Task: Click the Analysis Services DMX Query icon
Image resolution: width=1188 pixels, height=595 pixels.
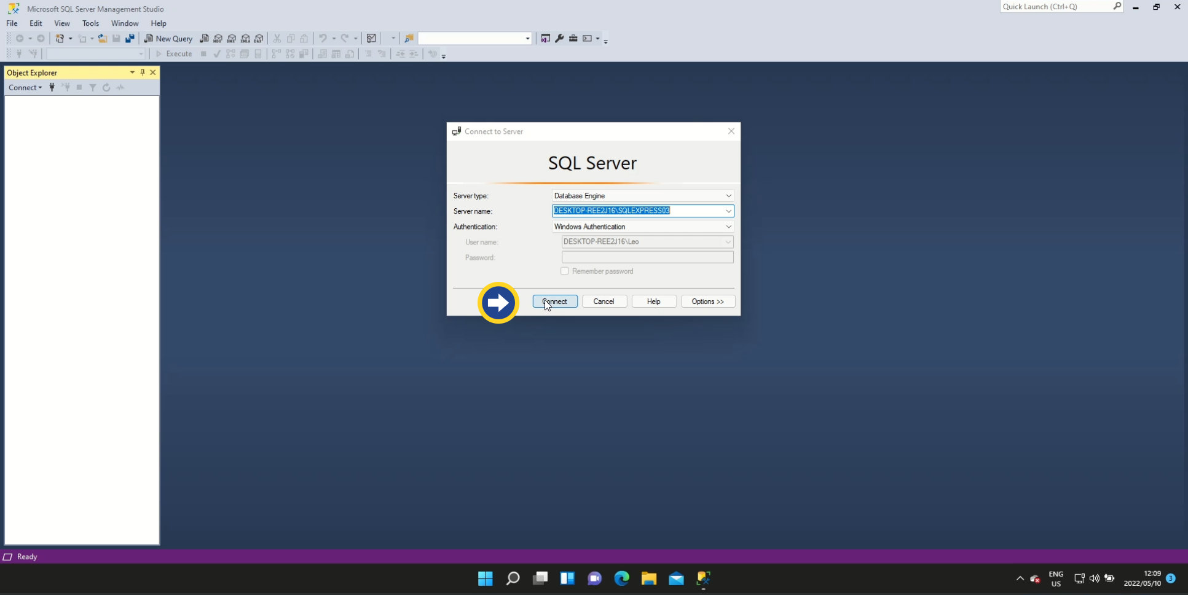Action: click(232, 38)
